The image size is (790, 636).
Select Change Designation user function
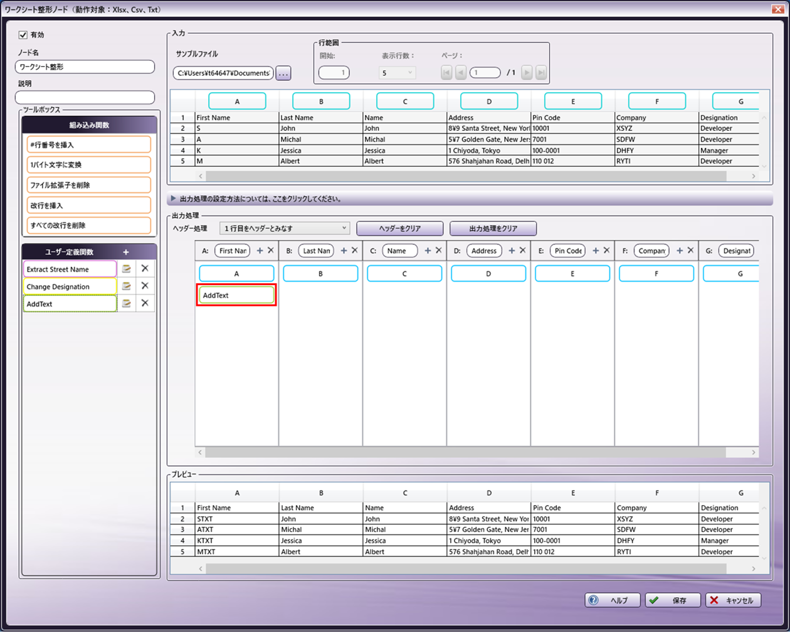70,287
